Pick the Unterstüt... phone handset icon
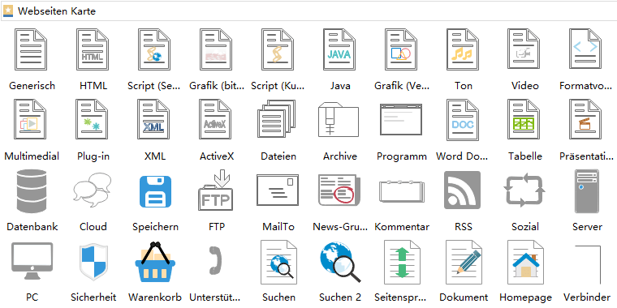Viewport: 617px width, 308px height. (215, 260)
